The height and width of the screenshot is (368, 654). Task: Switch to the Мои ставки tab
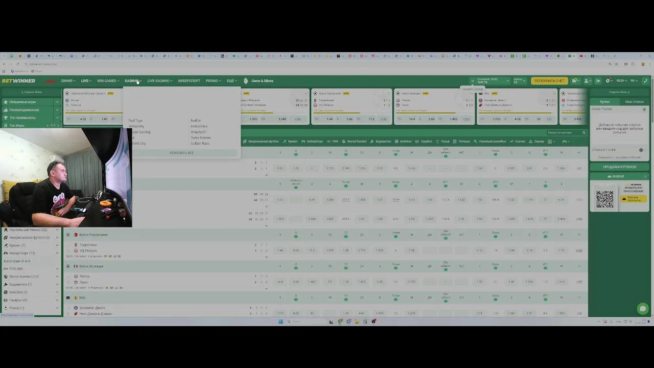pos(634,102)
